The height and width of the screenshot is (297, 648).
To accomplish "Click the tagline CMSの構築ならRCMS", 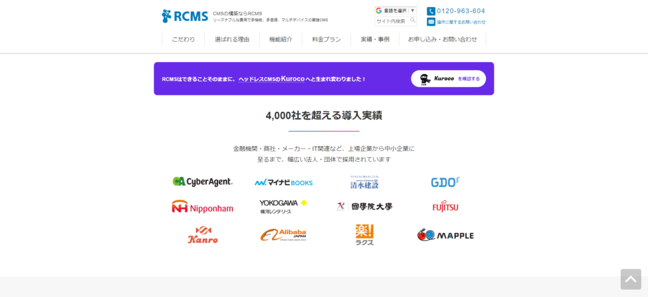I will click(x=237, y=13).
